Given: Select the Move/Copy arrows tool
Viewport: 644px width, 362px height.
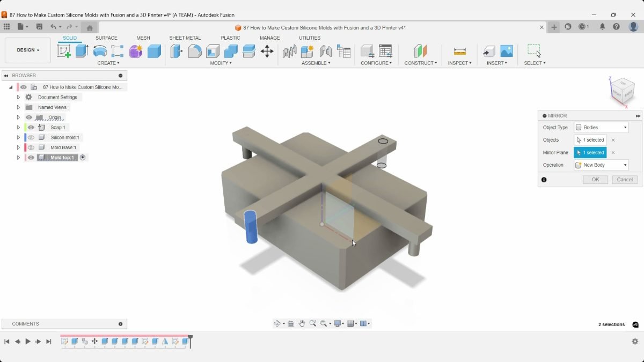Looking at the screenshot, I should pyautogui.click(x=267, y=51).
